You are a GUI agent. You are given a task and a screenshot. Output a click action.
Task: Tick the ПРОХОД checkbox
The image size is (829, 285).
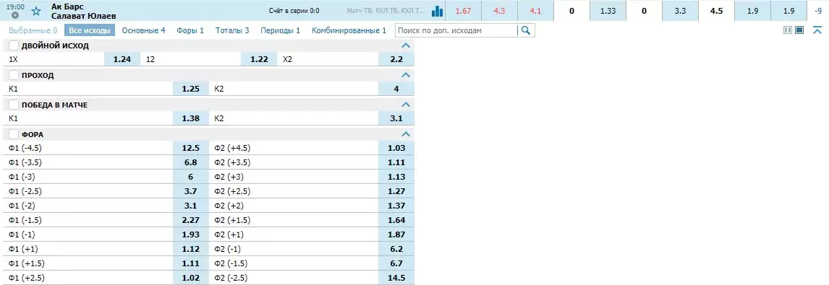pos(14,75)
